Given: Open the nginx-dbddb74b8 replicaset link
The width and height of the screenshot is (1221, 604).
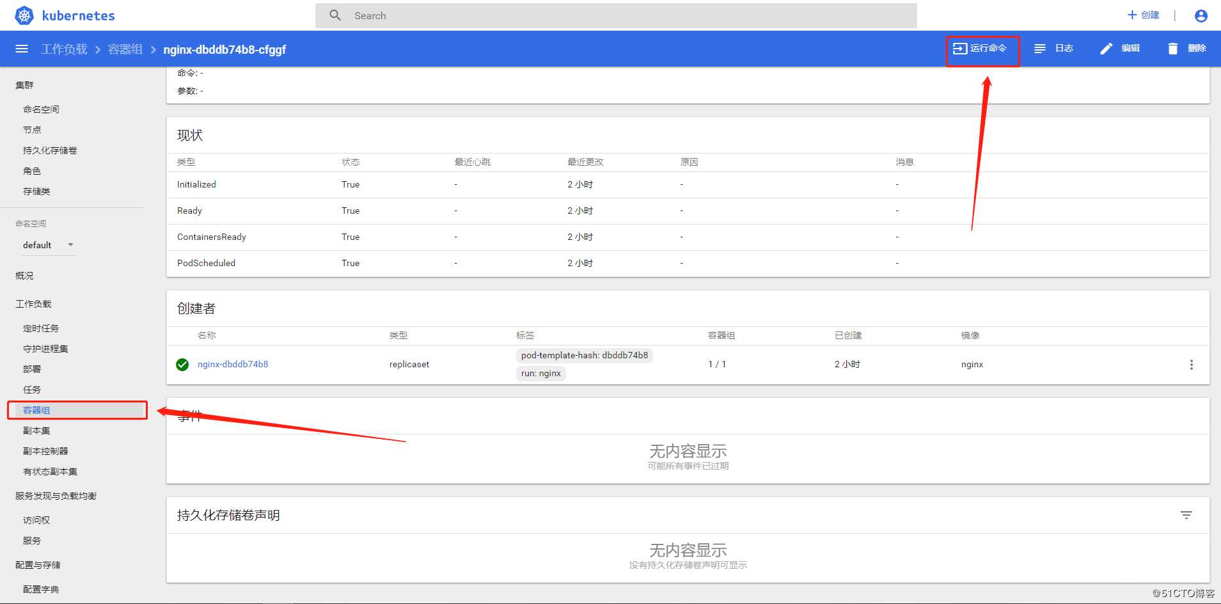Looking at the screenshot, I should pyautogui.click(x=233, y=364).
